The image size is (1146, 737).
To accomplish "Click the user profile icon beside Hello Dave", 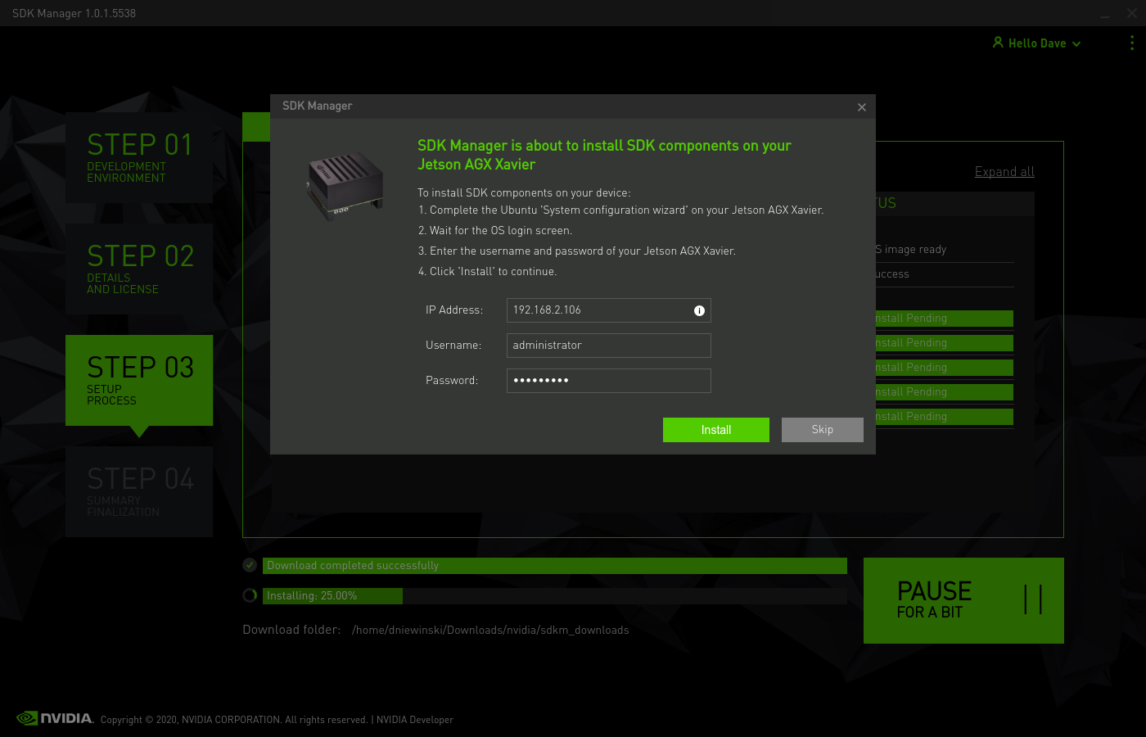I will click(998, 43).
